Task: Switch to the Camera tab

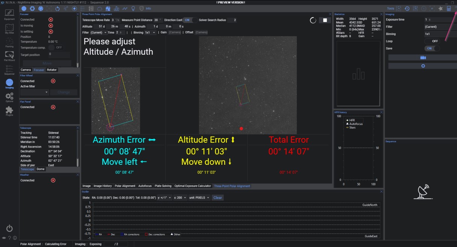Action: 26,70
